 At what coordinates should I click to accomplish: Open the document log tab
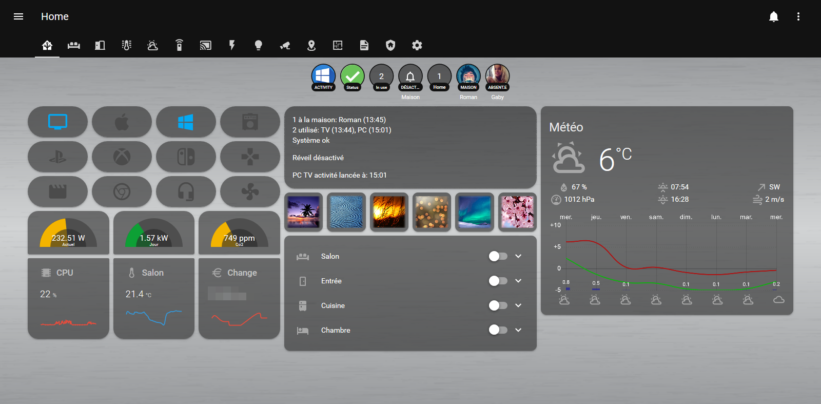364,45
